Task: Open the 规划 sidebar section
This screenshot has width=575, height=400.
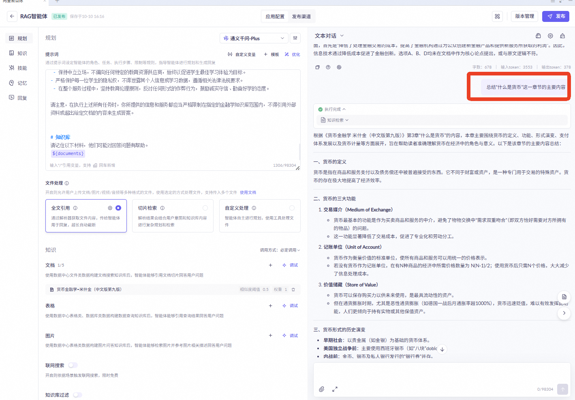Action: click(19, 39)
